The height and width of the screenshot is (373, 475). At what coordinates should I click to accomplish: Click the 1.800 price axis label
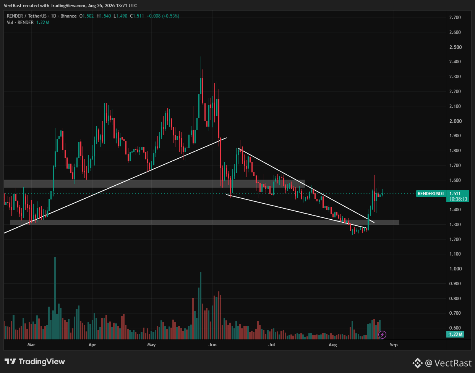455,151
